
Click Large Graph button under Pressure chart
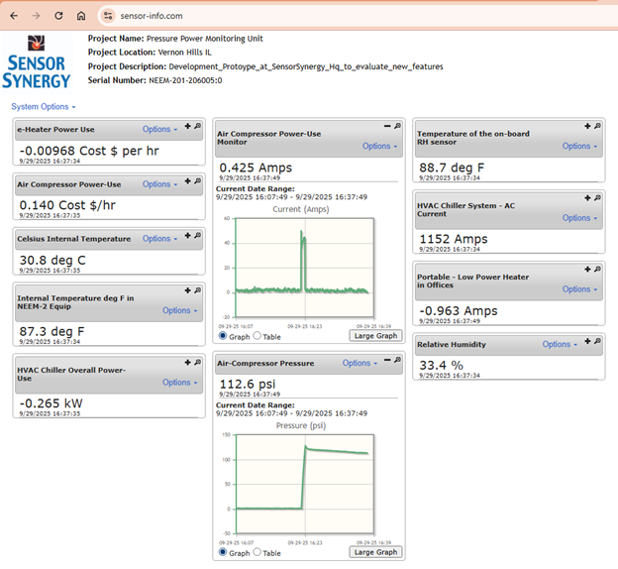(375, 552)
